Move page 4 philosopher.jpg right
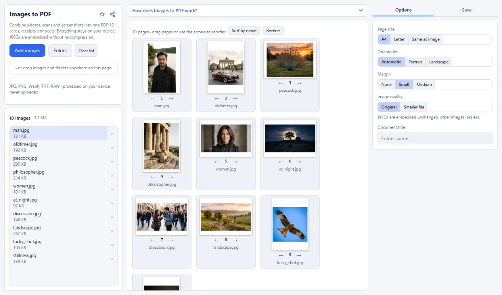The width and height of the screenshot is (502, 295). point(171,177)
